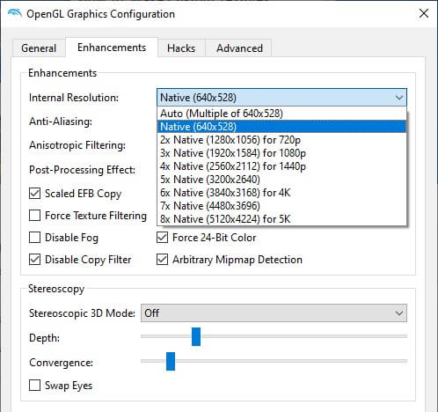Image resolution: width=438 pixels, height=412 pixels.
Task: Pick 2x Native (1280x1056) for 720p
Action: pyautogui.click(x=281, y=140)
